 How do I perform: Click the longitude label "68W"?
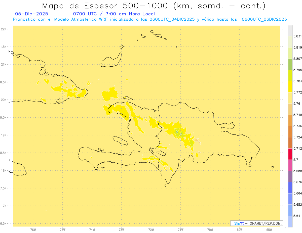[269, 230]
